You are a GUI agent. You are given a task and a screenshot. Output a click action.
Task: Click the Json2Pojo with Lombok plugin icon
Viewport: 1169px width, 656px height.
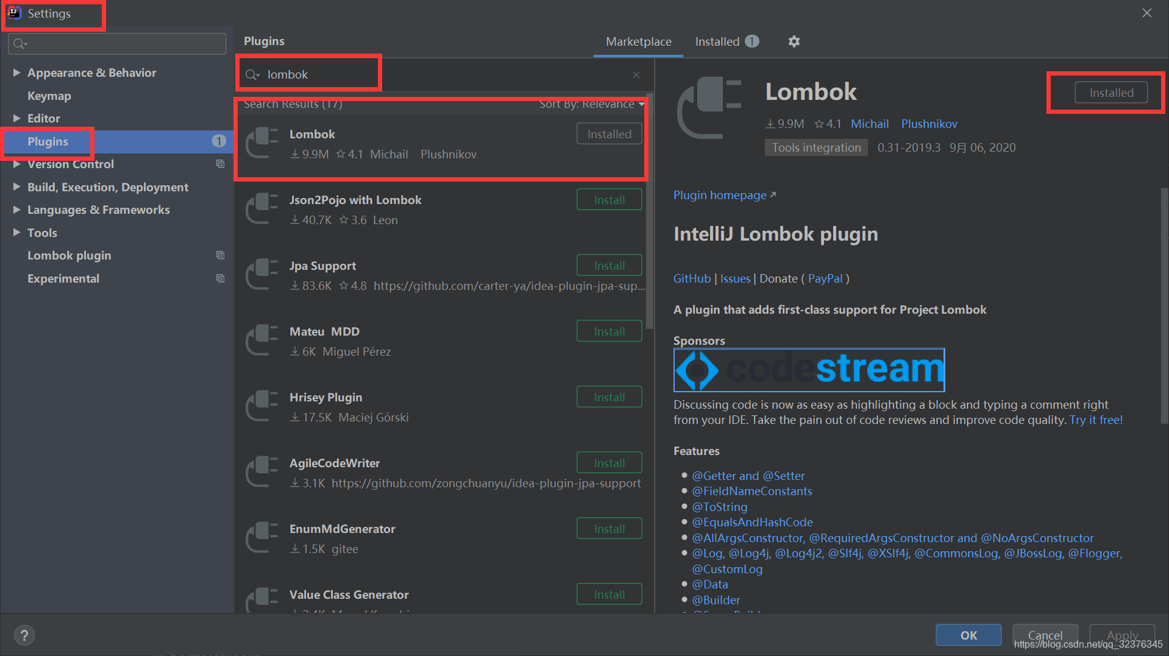pos(262,209)
